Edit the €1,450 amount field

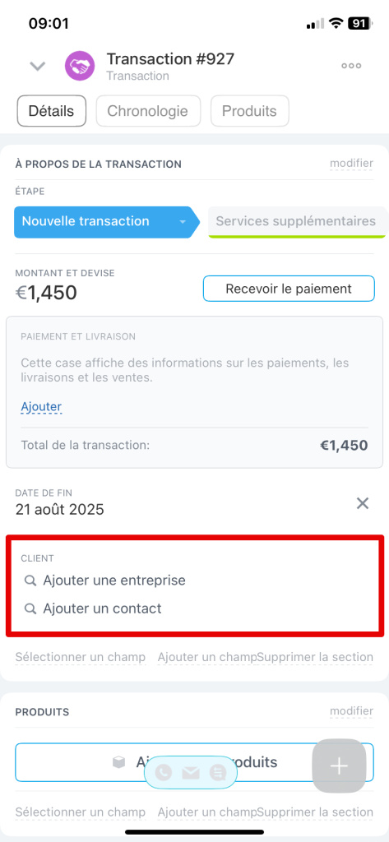pos(46,293)
